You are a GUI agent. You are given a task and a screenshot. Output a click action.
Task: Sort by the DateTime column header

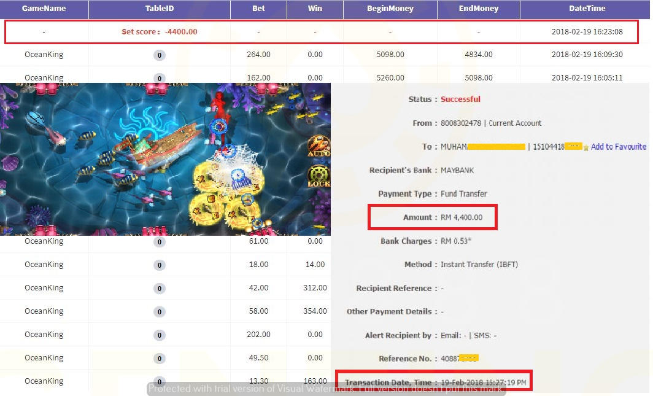587,9
